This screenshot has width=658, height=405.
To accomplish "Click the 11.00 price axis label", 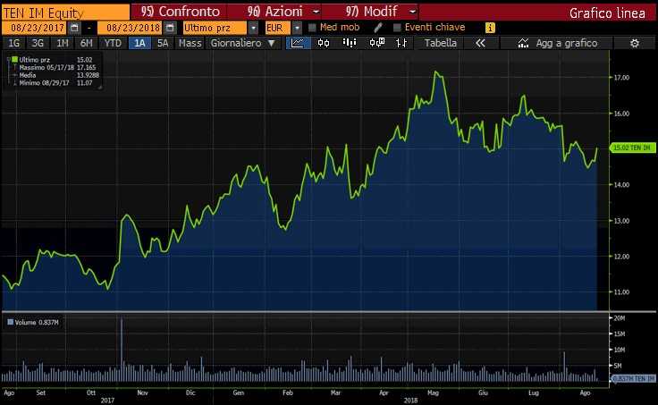I will tap(621, 292).
